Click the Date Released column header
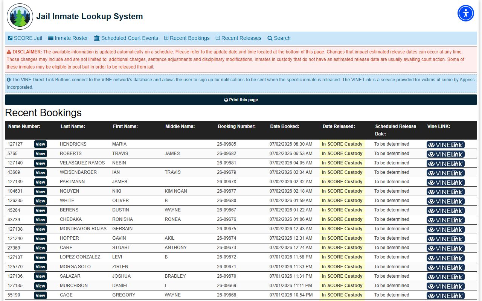Image resolution: width=482 pixels, height=301 pixels. (339, 126)
